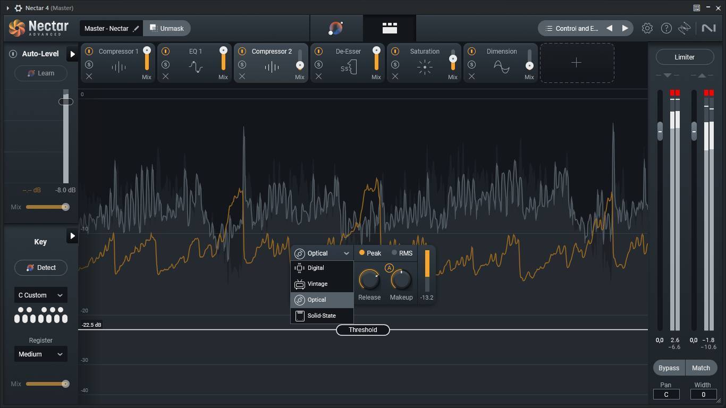
Task: Open the plugin window options arrow
Action: click(x=7, y=8)
